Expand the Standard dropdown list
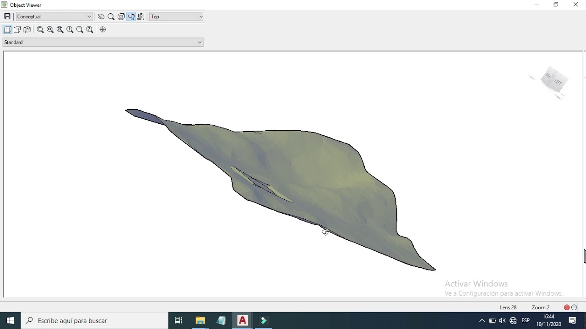586x329 pixels. pyautogui.click(x=103, y=42)
